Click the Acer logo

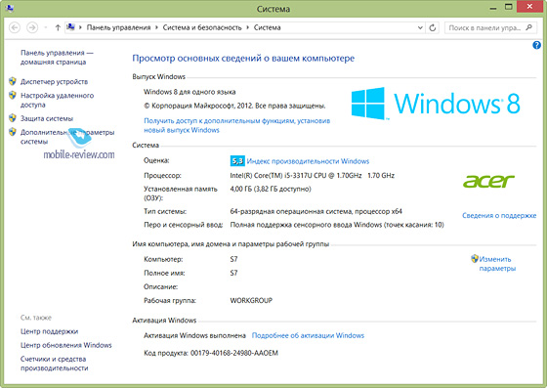[488, 181]
